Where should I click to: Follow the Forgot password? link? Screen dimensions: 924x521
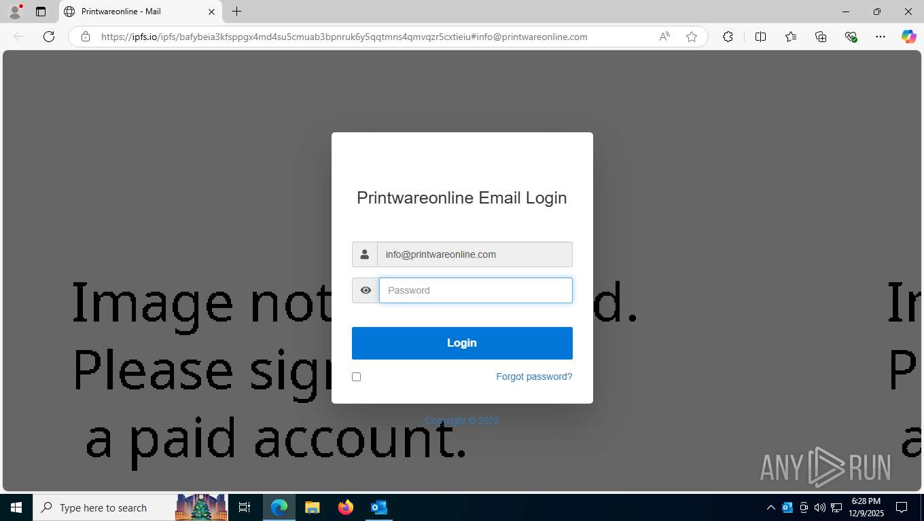coord(534,377)
